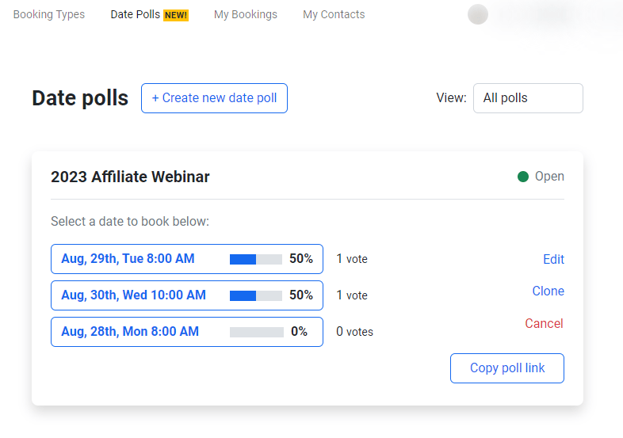Clone the 2023 Affiliate Webinar poll
The image size is (623, 438).
pyautogui.click(x=548, y=291)
